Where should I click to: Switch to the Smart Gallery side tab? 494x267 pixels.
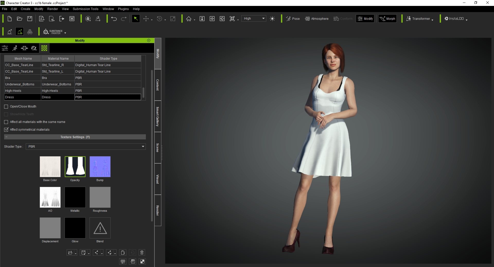click(158, 116)
